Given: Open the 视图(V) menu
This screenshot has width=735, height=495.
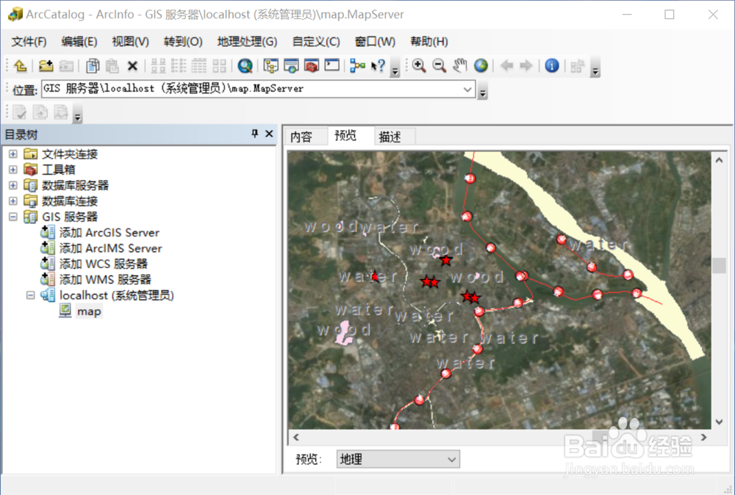Looking at the screenshot, I should (x=130, y=42).
